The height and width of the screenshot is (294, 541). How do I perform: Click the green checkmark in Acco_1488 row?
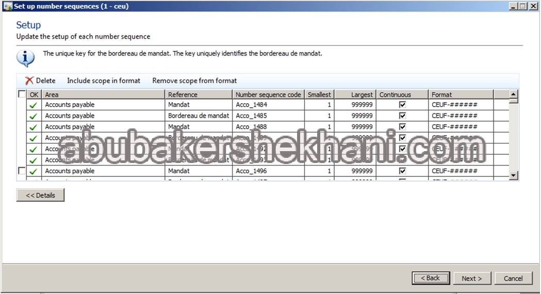pyautogui.click(x=34, y=127)
